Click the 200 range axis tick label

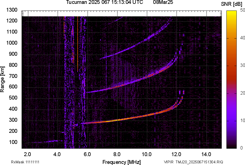point(13,131)
